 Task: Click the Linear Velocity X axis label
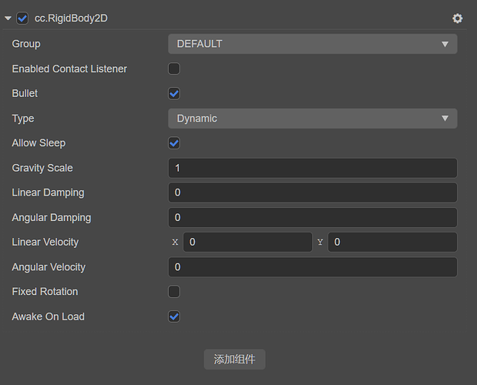coord(175,243)
